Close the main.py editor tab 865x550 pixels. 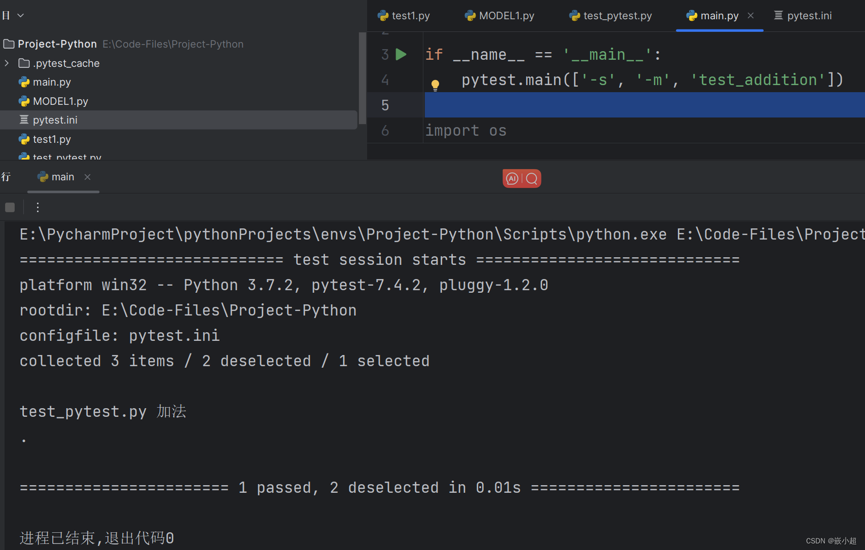(751, 16)
